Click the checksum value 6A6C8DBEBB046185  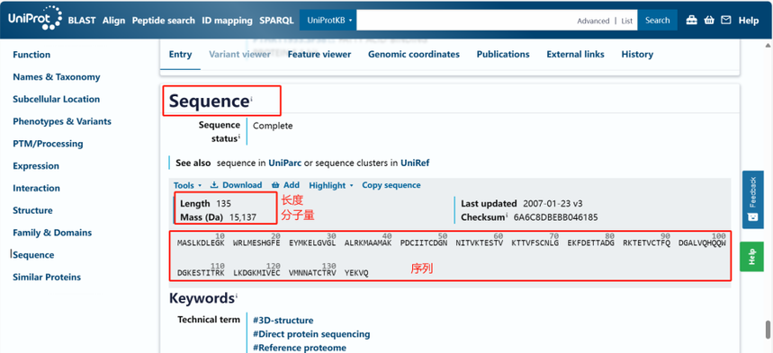[x=555, y=217]
